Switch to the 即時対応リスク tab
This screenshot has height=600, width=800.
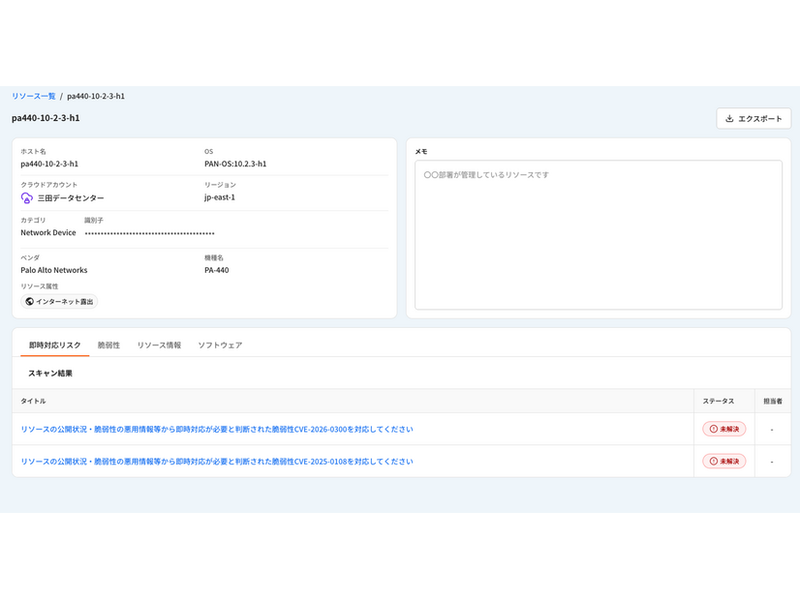point(54,345)
